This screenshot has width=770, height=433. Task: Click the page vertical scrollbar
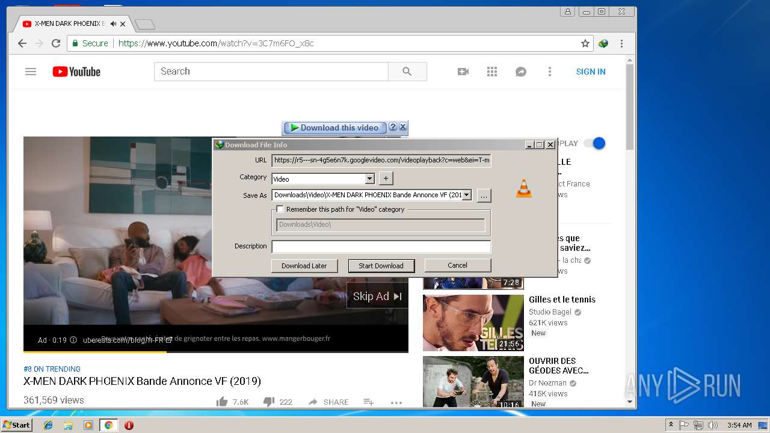(x=630, y=107)
